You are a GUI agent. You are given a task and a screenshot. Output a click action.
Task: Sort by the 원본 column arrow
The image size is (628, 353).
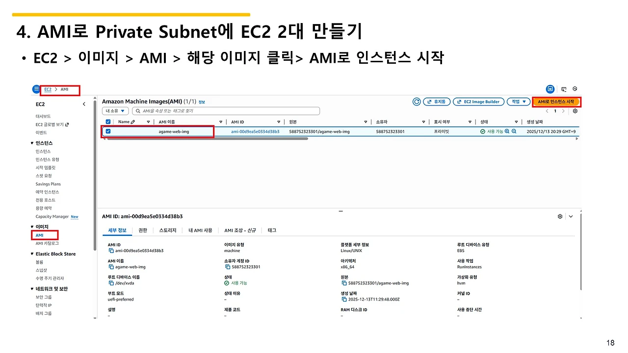point(366,122)
